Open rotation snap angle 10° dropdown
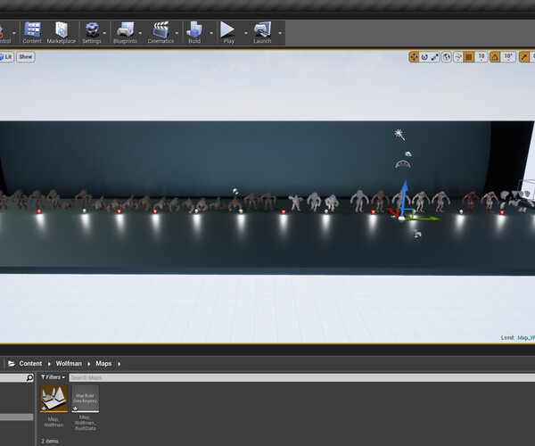The image size is (535, 446). click(x=508, y=57)
